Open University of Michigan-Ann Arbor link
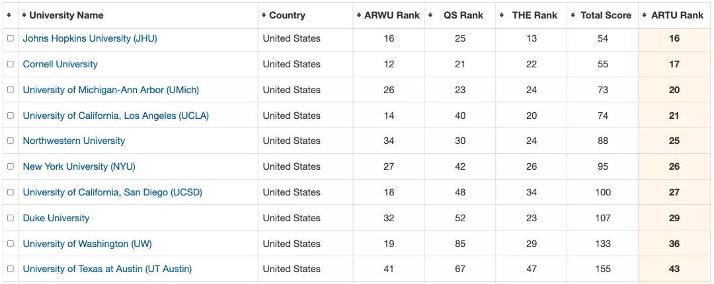 point(110,90)
